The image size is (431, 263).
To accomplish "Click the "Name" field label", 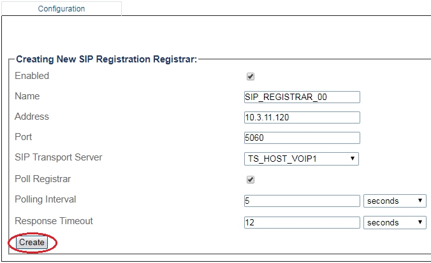I will coord(27,96).
